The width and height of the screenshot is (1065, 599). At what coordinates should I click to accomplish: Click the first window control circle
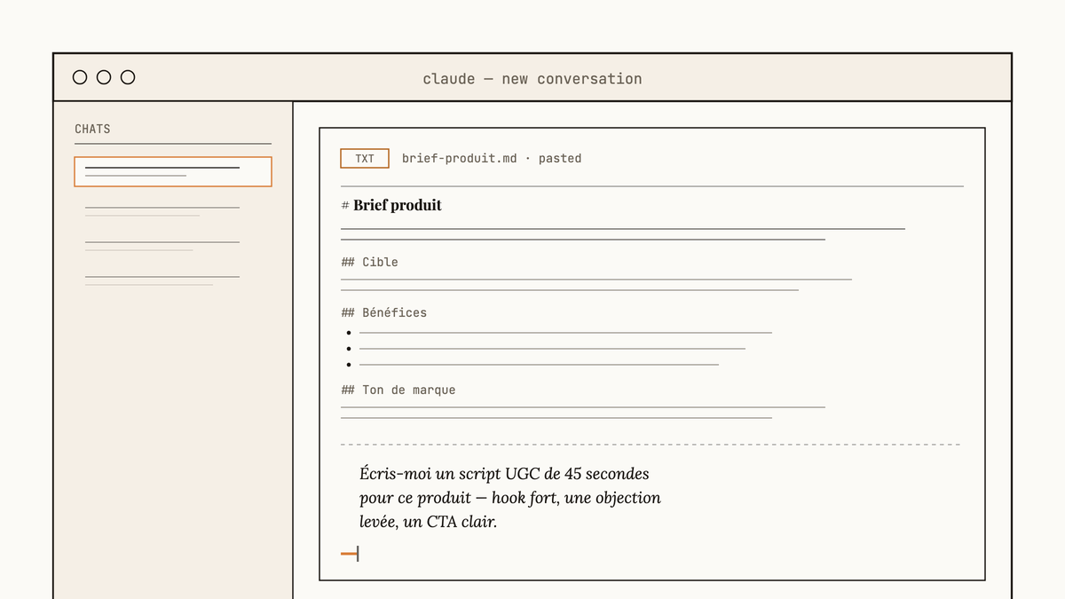tap(80, 77)
